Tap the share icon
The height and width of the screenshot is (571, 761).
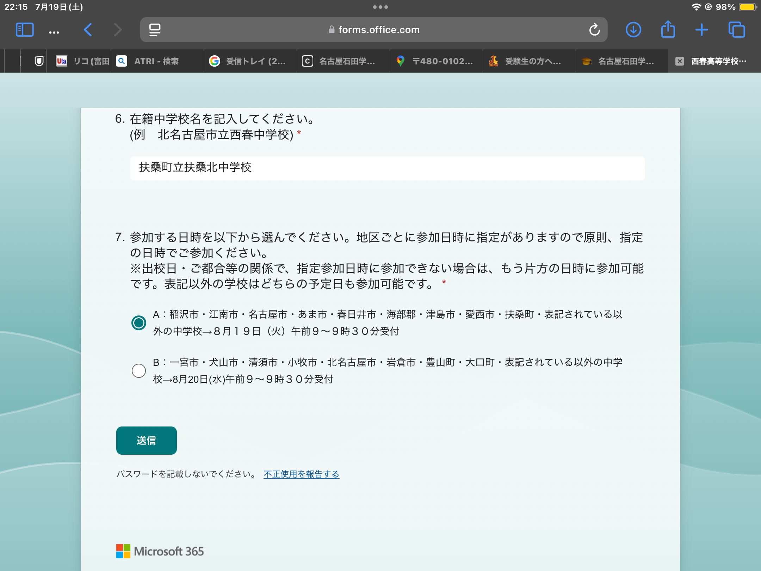click(668, 30)
